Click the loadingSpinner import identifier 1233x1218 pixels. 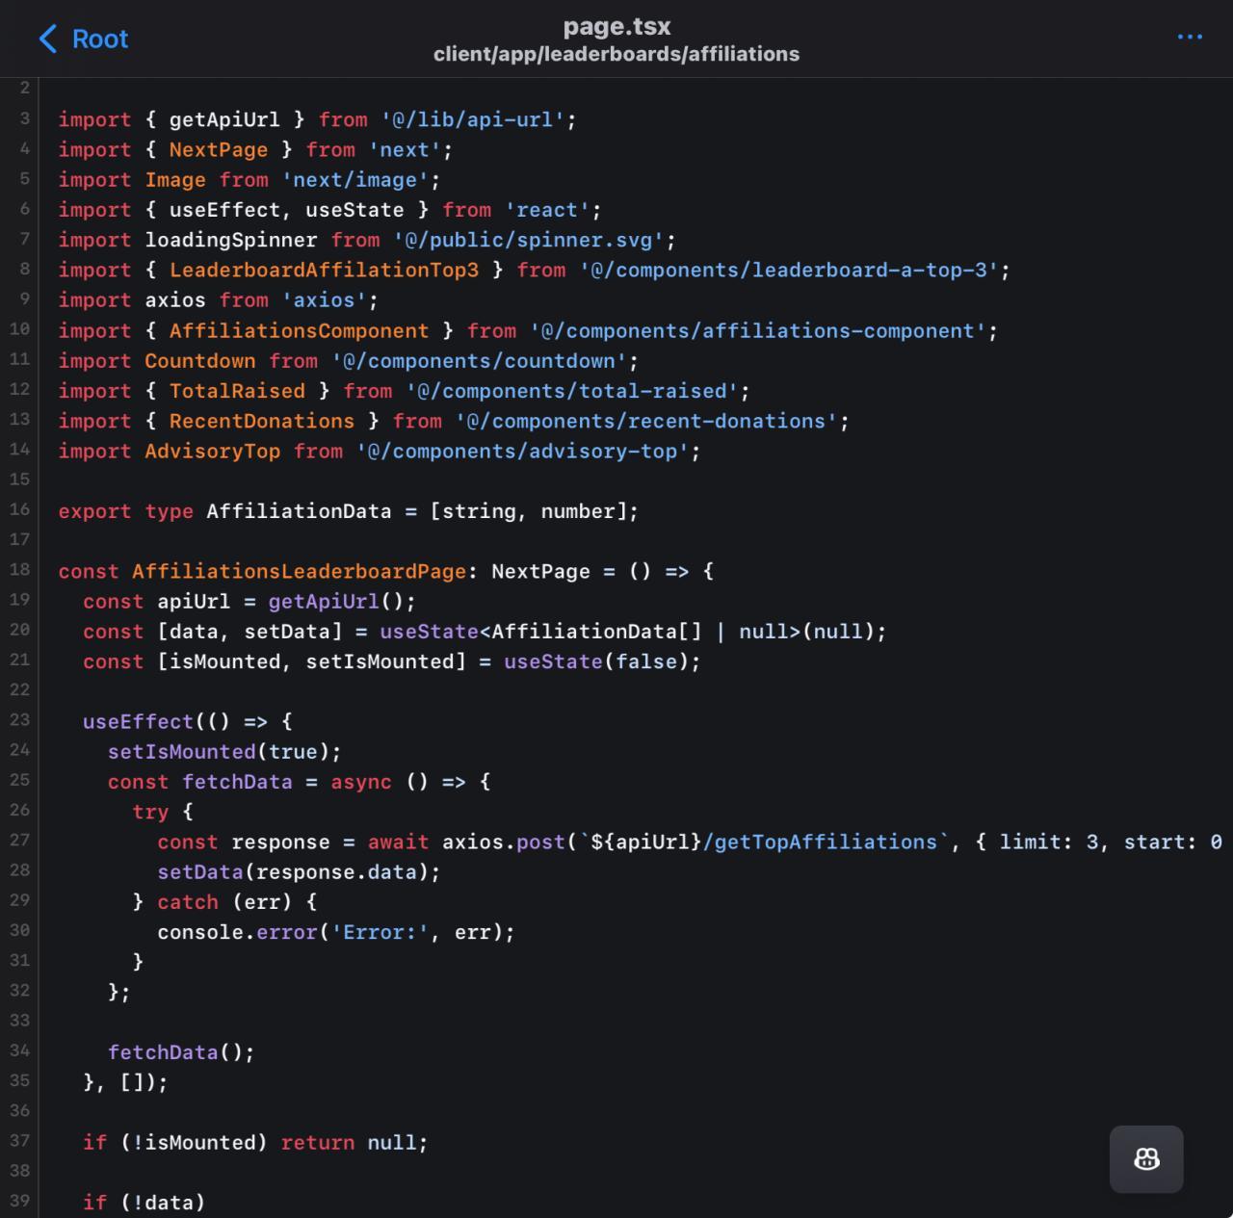(x=230, y=240)
